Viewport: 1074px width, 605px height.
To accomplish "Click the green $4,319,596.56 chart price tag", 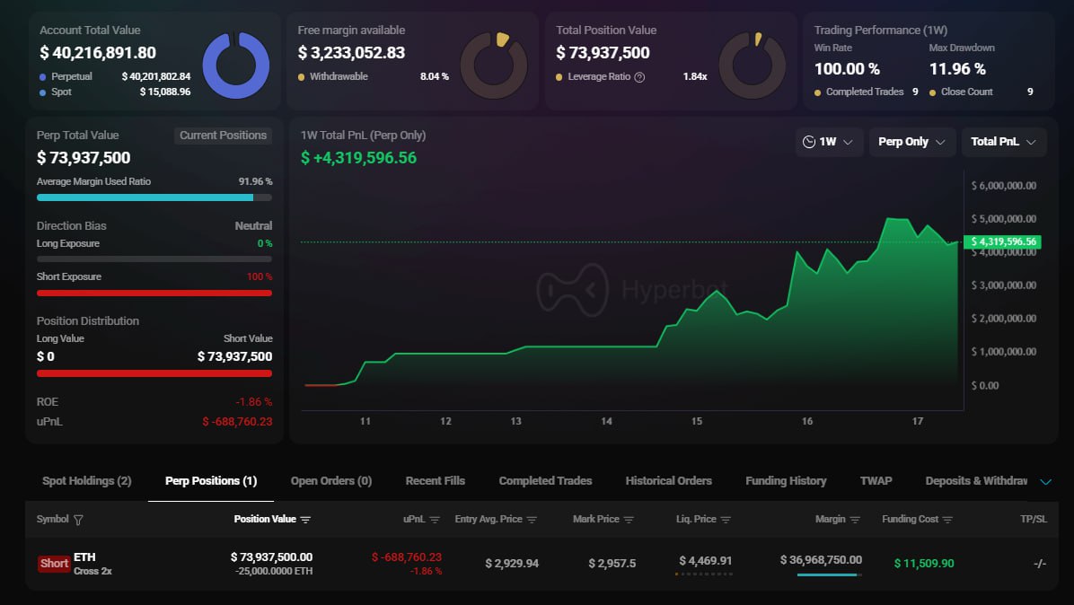I will tap(1003, 241).
